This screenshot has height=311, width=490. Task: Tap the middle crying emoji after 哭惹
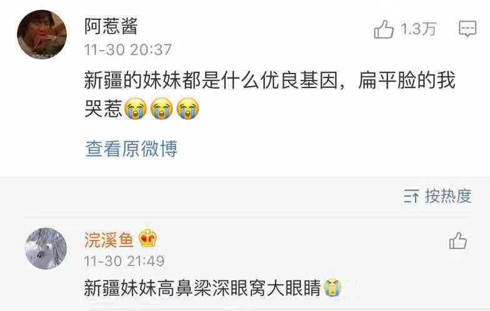161,109
